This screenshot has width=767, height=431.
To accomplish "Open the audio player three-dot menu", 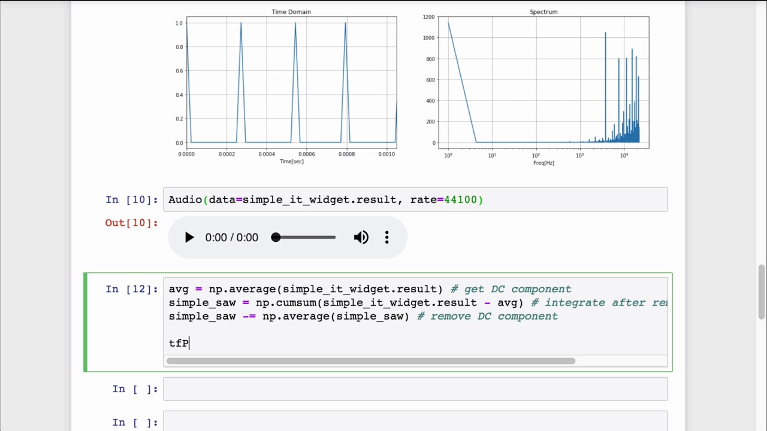I will (387, 238).
